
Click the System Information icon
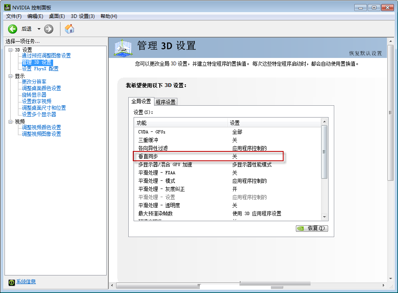[11, 282]
